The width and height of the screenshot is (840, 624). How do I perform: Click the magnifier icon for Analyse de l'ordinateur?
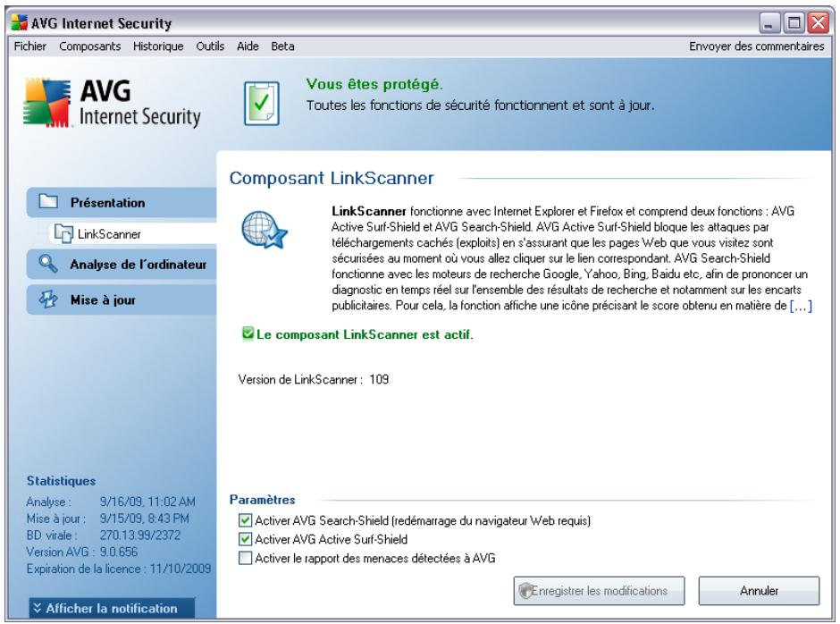(48, 263)
